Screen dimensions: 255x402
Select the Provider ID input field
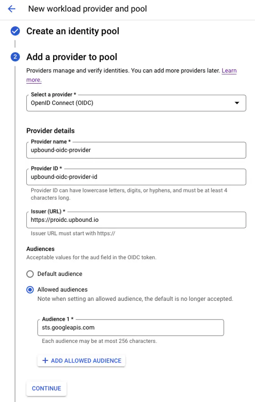[136, 177]
